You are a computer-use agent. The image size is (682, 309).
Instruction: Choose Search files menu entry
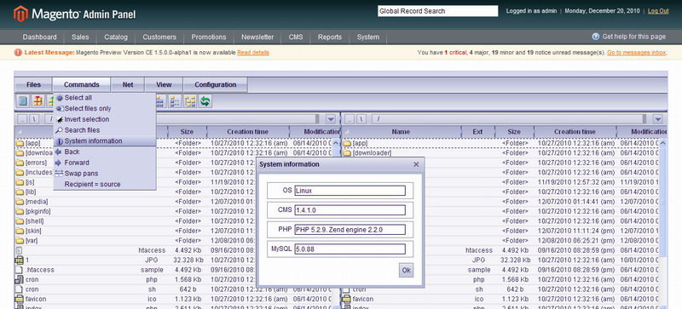coord(104,130)
